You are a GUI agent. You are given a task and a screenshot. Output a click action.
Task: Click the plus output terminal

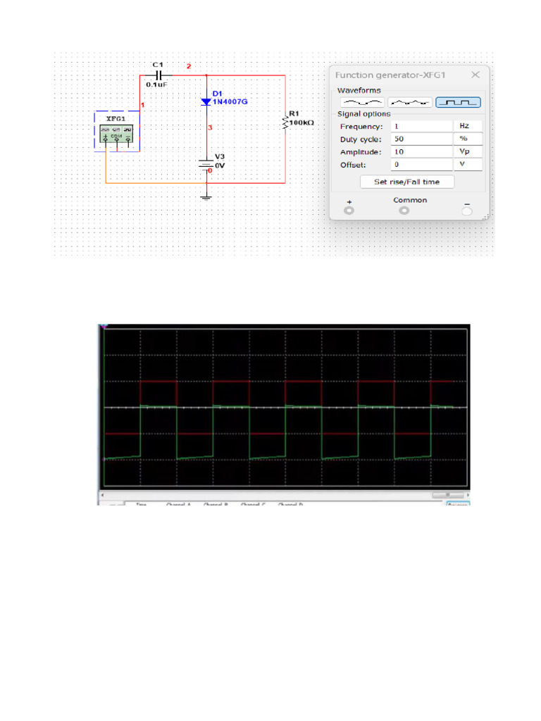(349, 210)
